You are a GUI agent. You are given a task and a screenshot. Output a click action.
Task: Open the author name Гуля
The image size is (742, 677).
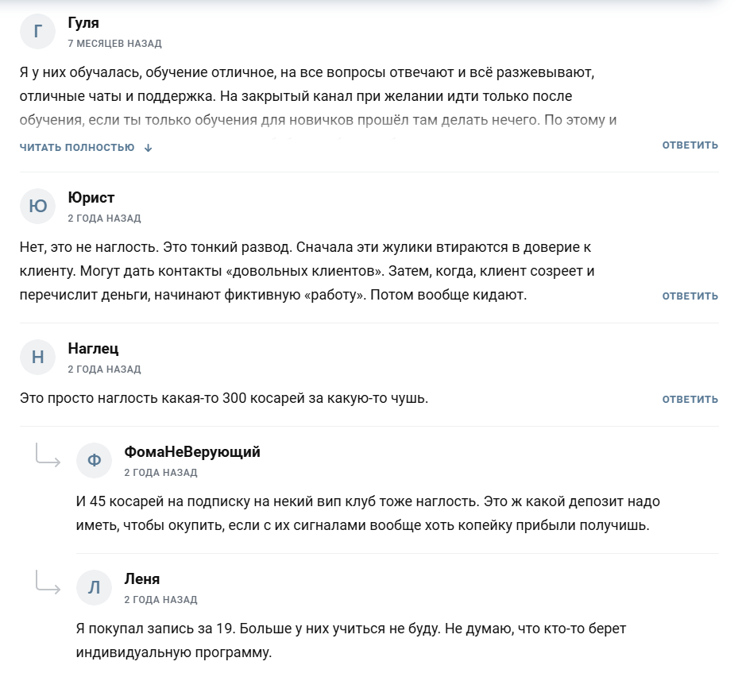[x=83, y=23]
